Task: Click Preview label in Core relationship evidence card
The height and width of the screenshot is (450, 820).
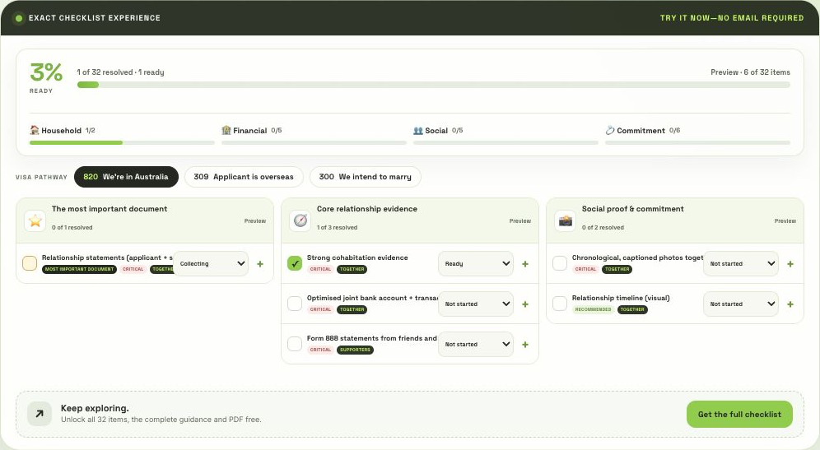Action: pyautogui.click(x=520, y=221)
